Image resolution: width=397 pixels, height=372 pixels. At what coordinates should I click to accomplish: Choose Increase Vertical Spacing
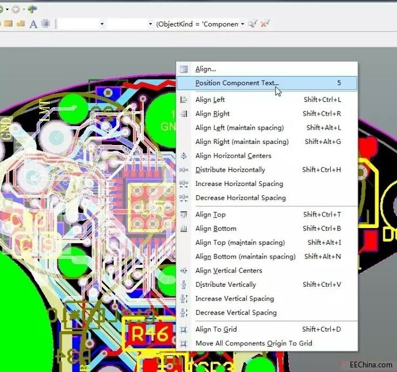(x=234, y=299)
